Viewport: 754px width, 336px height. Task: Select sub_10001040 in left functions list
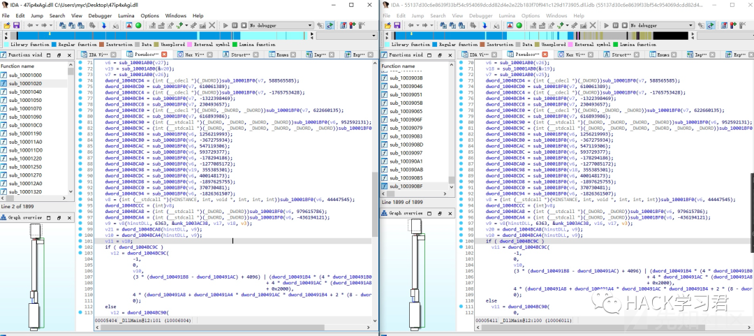[25, 92]
